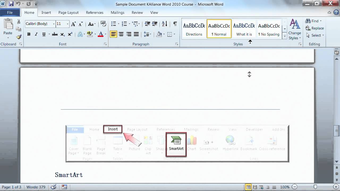Apply superscript formatting

click(x=70, y=34)
